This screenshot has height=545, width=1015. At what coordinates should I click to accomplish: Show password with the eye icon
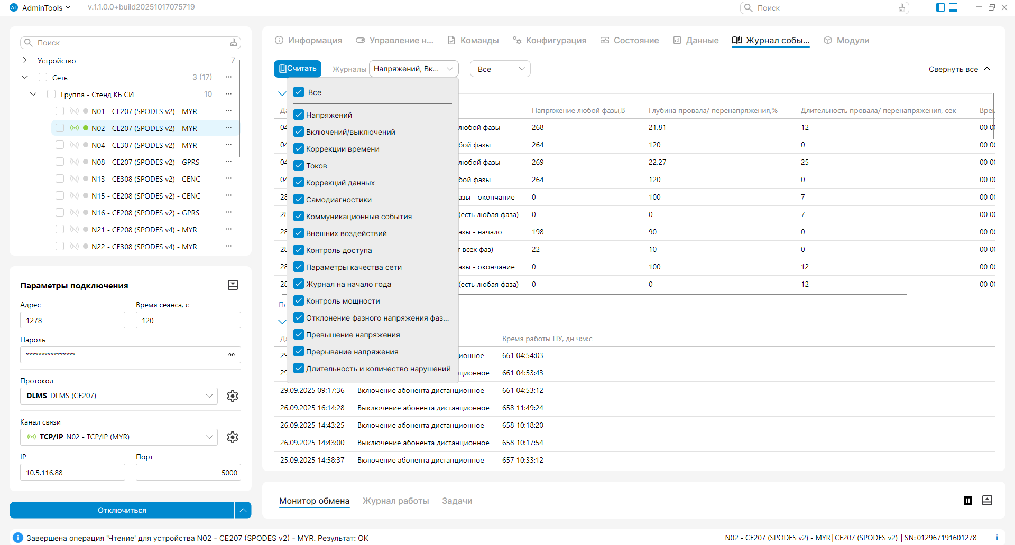point(232,355)
